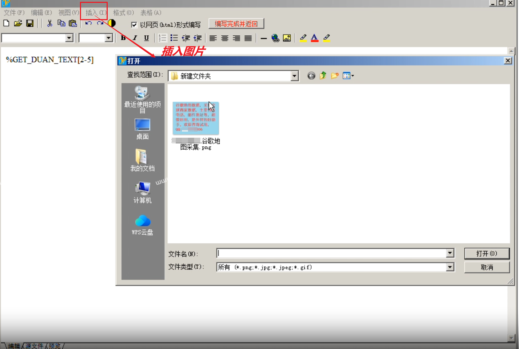Click the half-black half-yellow circle icon
The image size is (519, 349).
pos(112,23)
